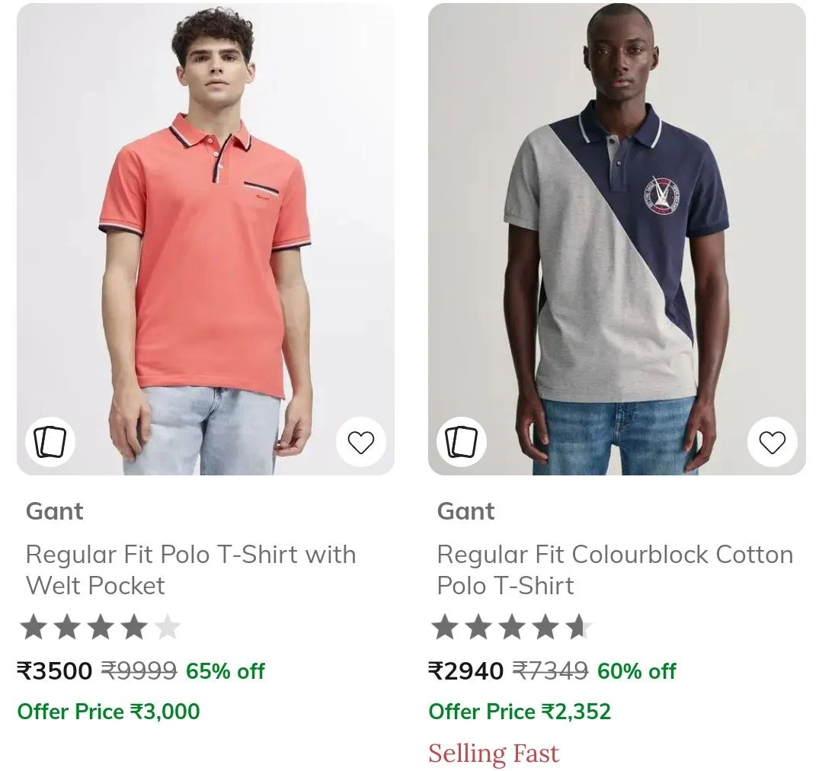Click the 60% off discount label

[636, 671]
